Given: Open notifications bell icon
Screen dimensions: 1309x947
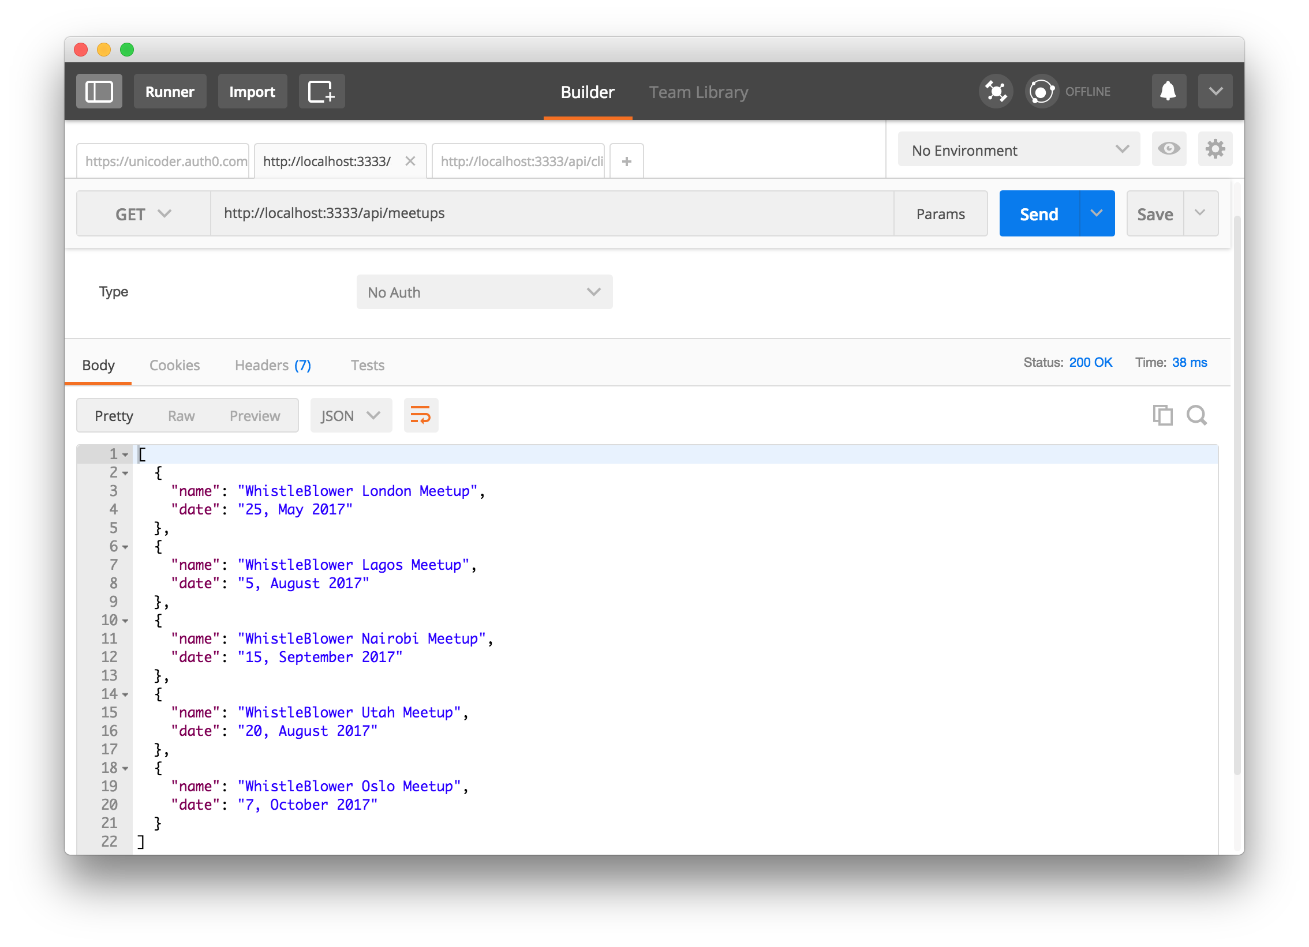Looking at the screenshot, I should point(1168,91).
